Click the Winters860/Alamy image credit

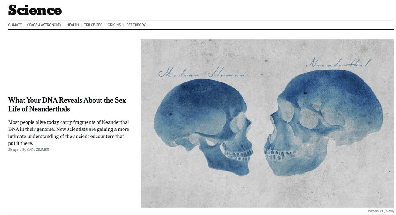click(381, 211)
